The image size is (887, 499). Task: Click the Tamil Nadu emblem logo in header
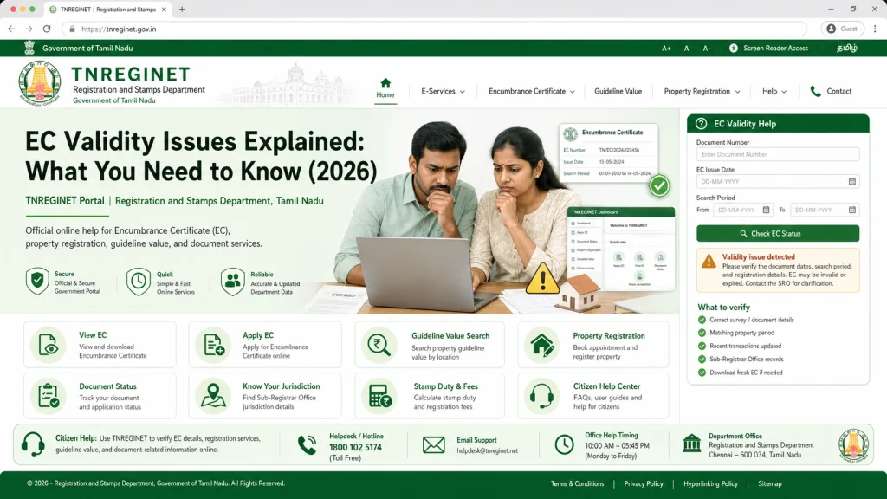click(39, 82)
